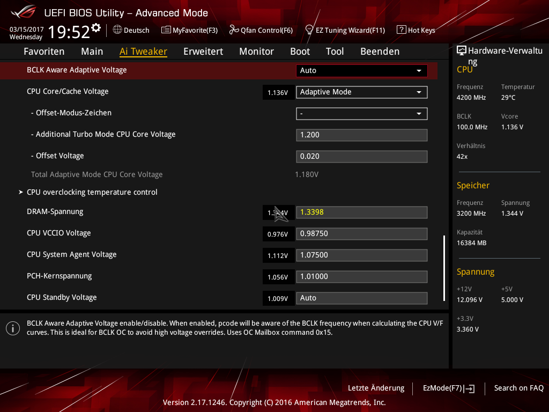Click CPU VCCIO Voltage label
This screenshot has height=412, width=549.
tap(59, 233)
